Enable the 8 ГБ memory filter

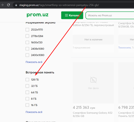click(27, 99)
